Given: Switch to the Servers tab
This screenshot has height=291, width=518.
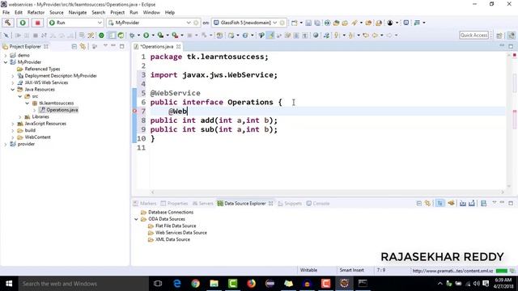Looking at the screenshot, I should point(203,204).
